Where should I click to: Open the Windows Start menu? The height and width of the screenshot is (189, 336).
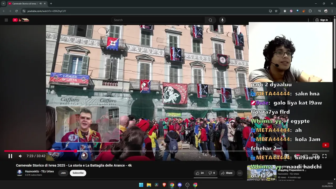pyautogui.click(x=141, y=185)
